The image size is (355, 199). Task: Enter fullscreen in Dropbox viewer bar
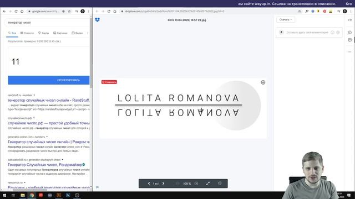(208, 184)
